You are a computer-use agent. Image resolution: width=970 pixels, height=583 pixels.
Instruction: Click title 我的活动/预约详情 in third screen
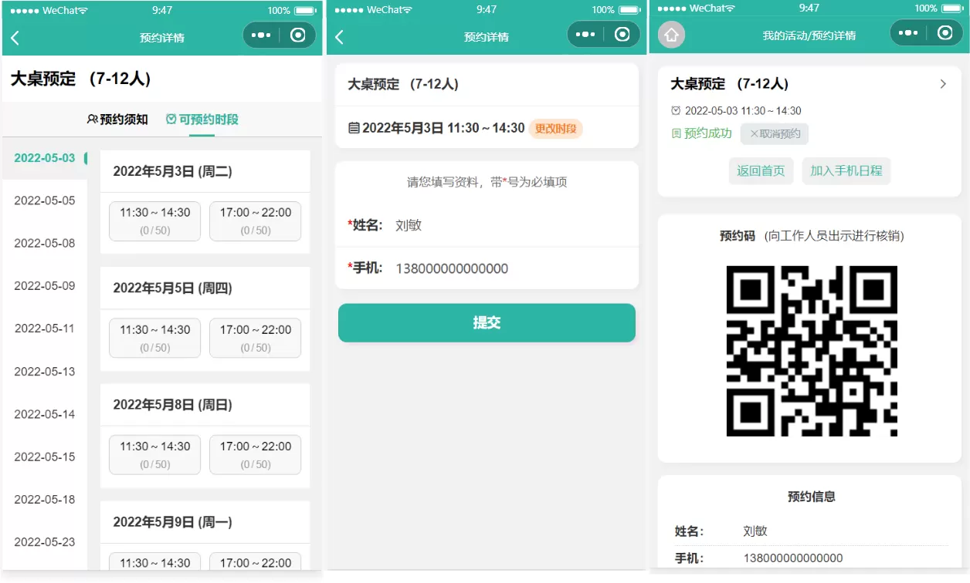pyautogui.click(x=809, y=35)
